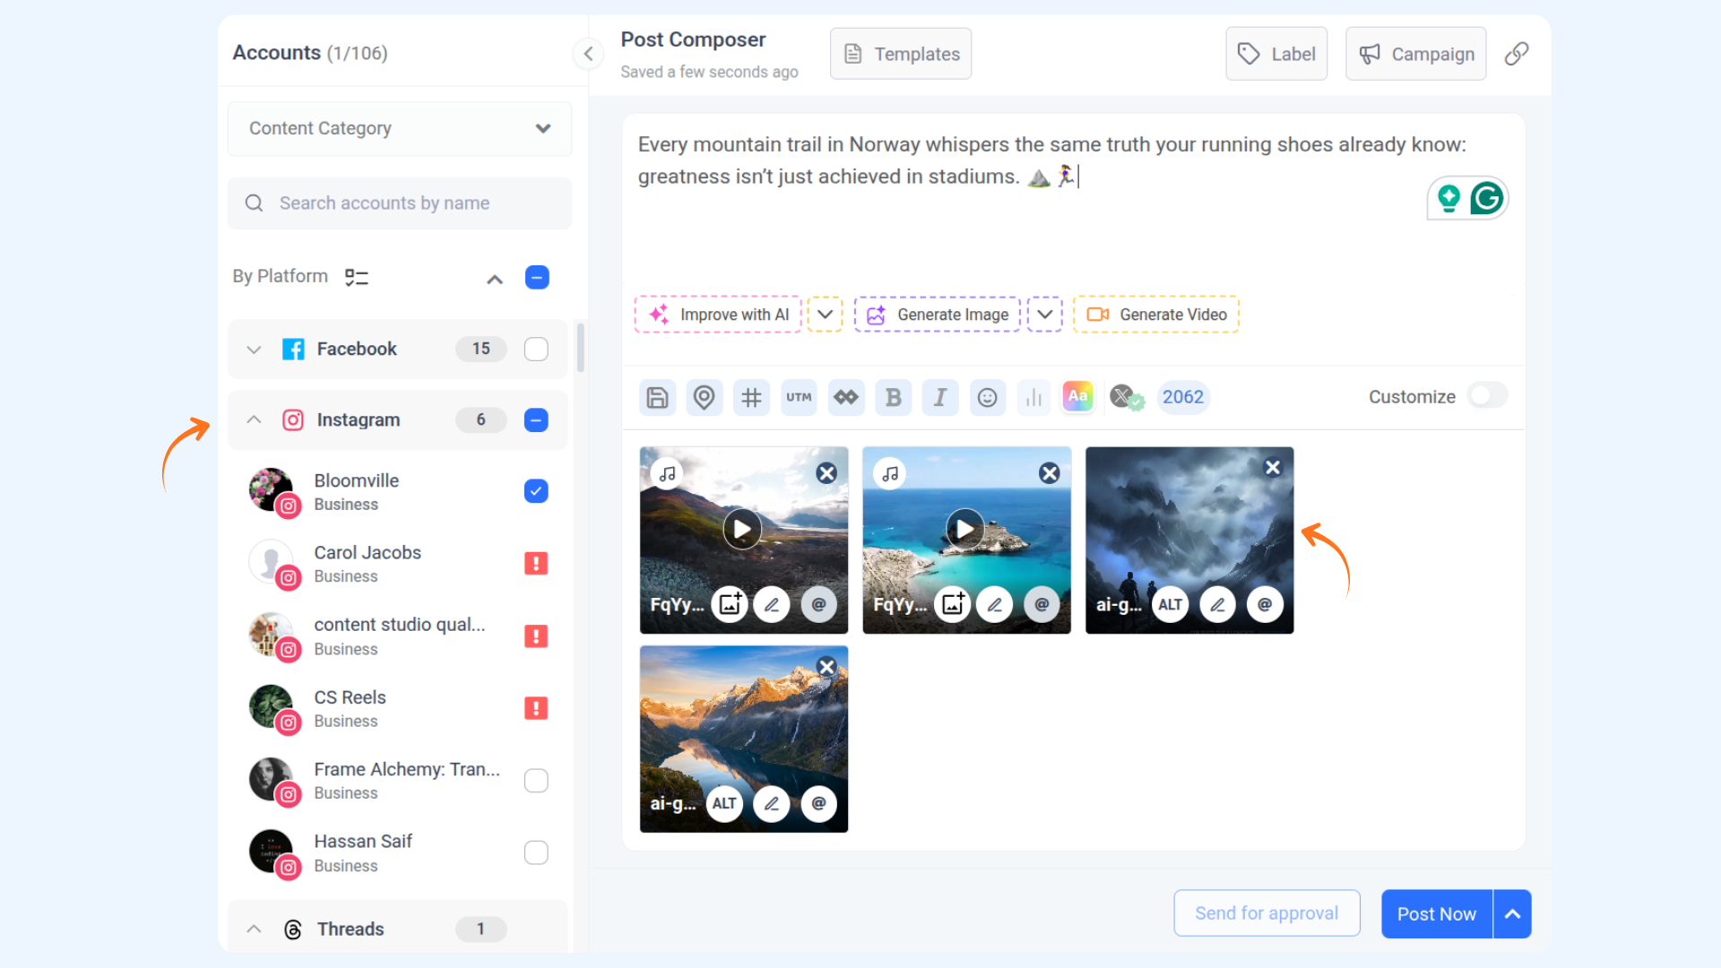This screenshot has width=1721, height=968.
Task: Open the Campaign option
Action: click(x=1416, y=54)
